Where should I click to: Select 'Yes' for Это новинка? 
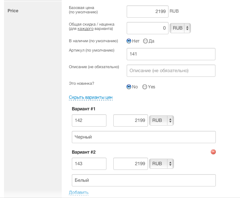(x=145, y=87)
